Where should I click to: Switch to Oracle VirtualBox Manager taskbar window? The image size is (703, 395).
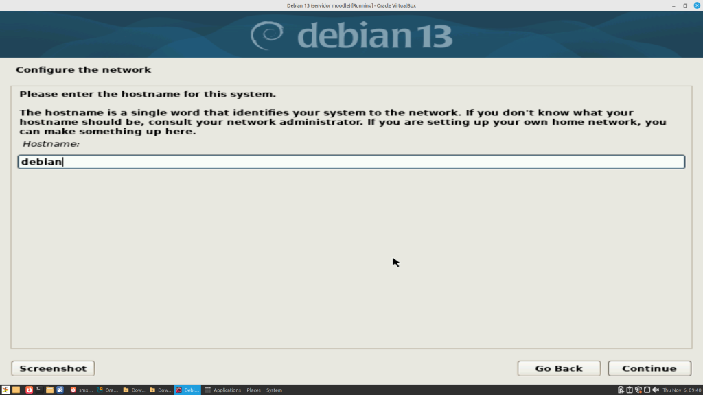108,390
